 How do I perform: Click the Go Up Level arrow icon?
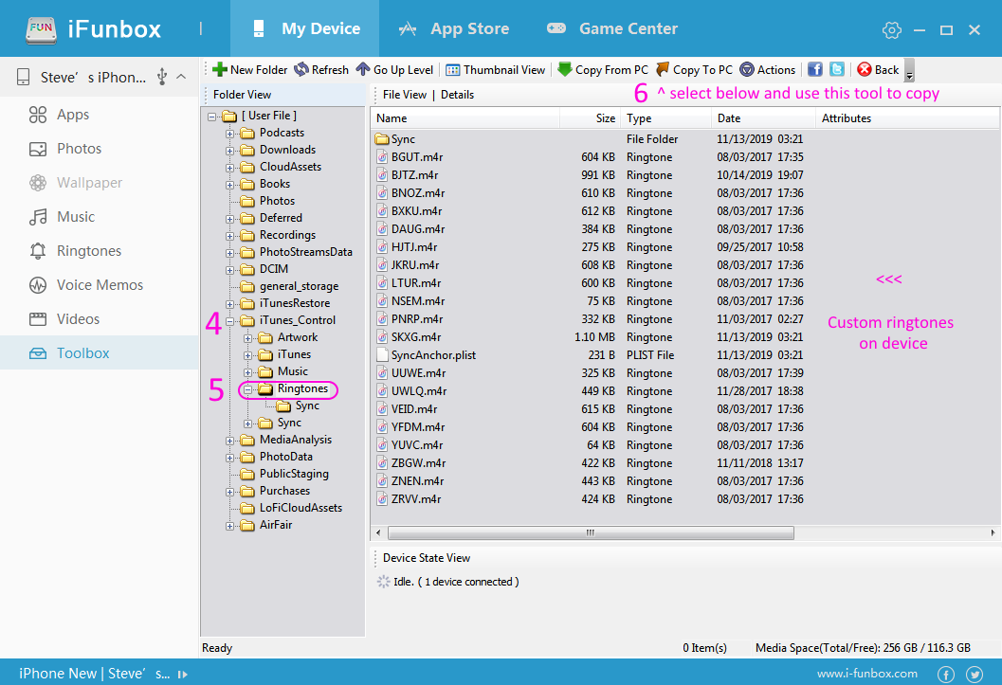click(363, 69)
